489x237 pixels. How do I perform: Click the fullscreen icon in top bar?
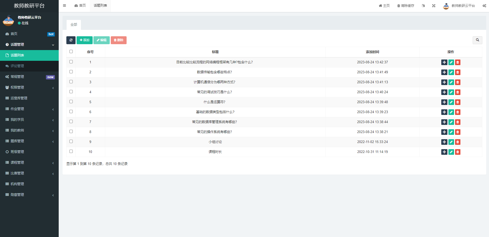coord(434,6)
